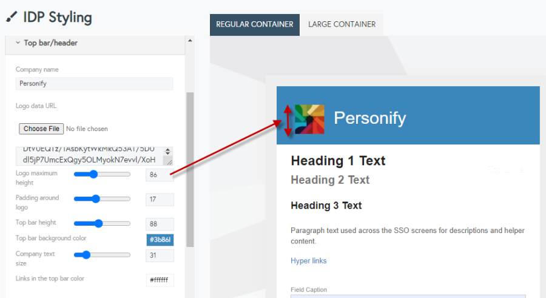Click the Top bar height value field
Viewport: 546px width, 298px height.
coord(160,224)
